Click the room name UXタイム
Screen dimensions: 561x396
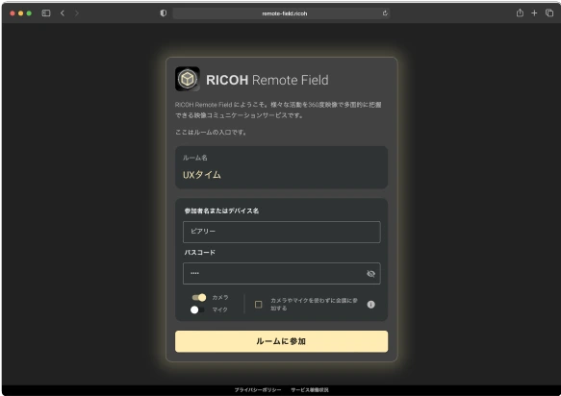pos(202,175)
